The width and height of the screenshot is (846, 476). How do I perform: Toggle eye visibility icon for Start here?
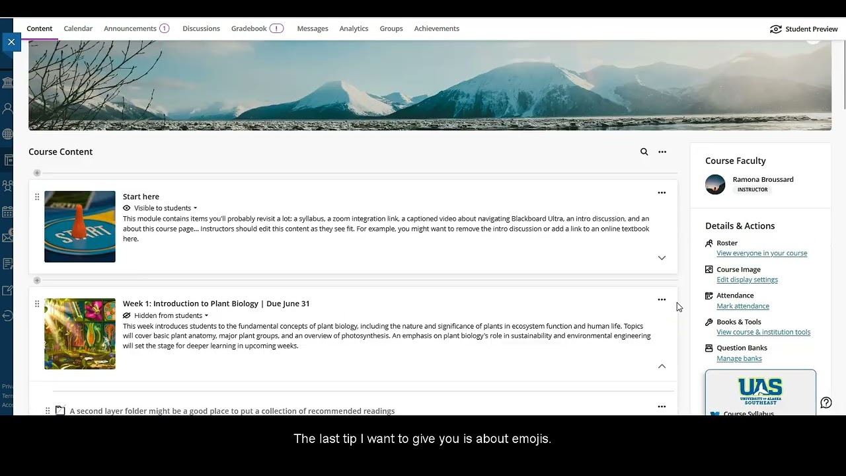[x=127, y=208]
